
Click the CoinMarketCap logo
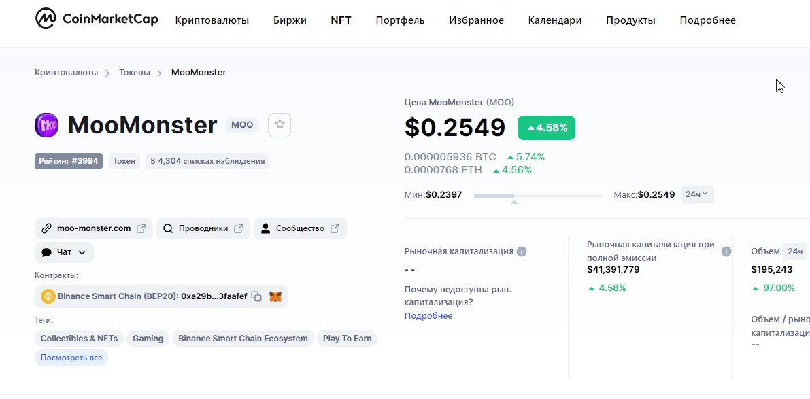coord(97,19)
